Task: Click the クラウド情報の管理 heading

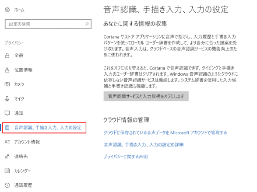Action: click(x=127, y=120)
